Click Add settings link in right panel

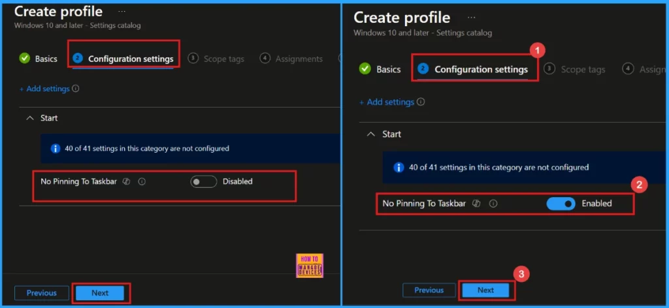tap(387, 102)
